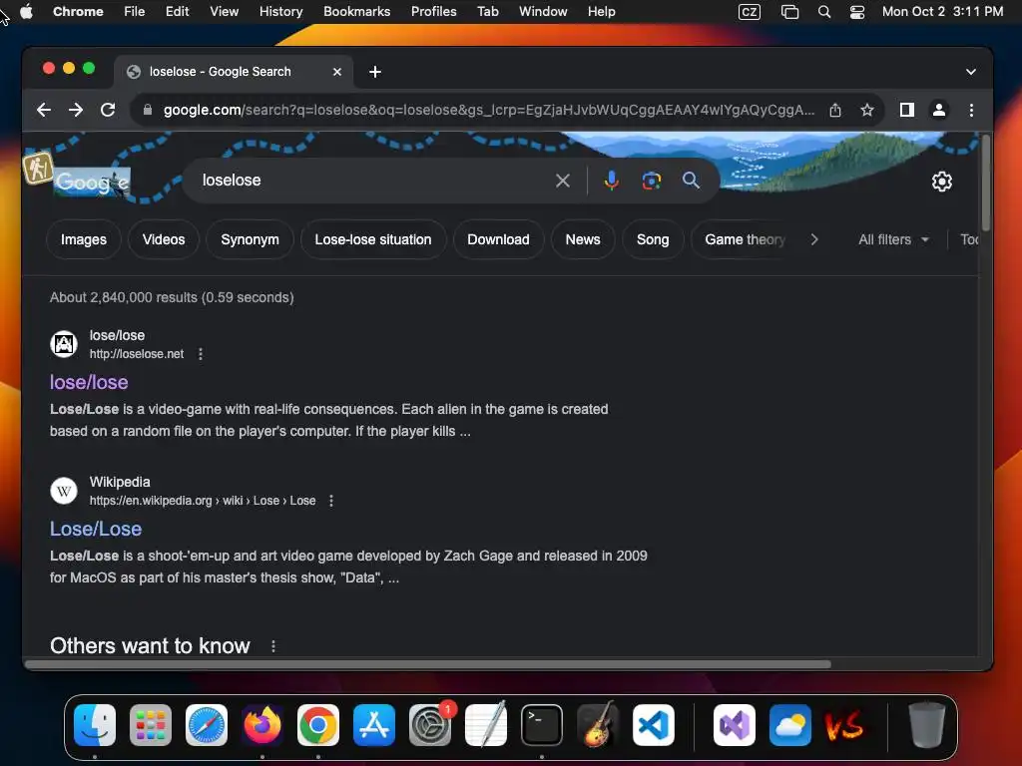Switch the CZ keyboard input source
The image size is (1022, 766).
click(749, 12)
